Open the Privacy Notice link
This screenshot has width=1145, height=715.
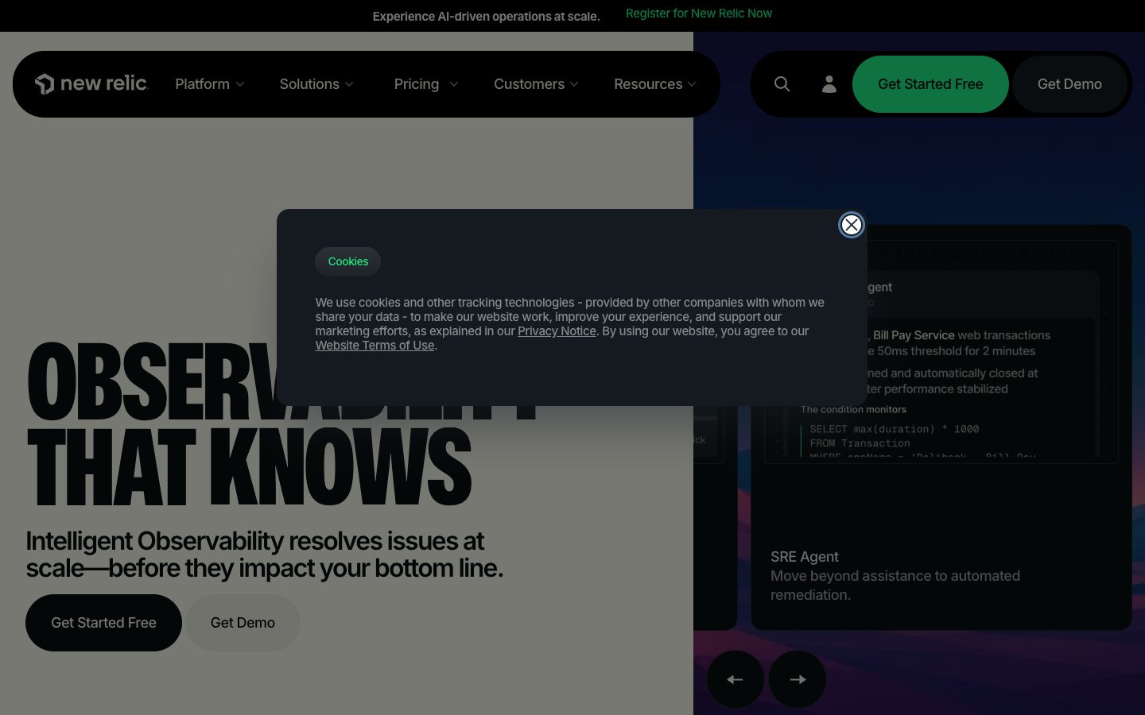coord(557,331)
